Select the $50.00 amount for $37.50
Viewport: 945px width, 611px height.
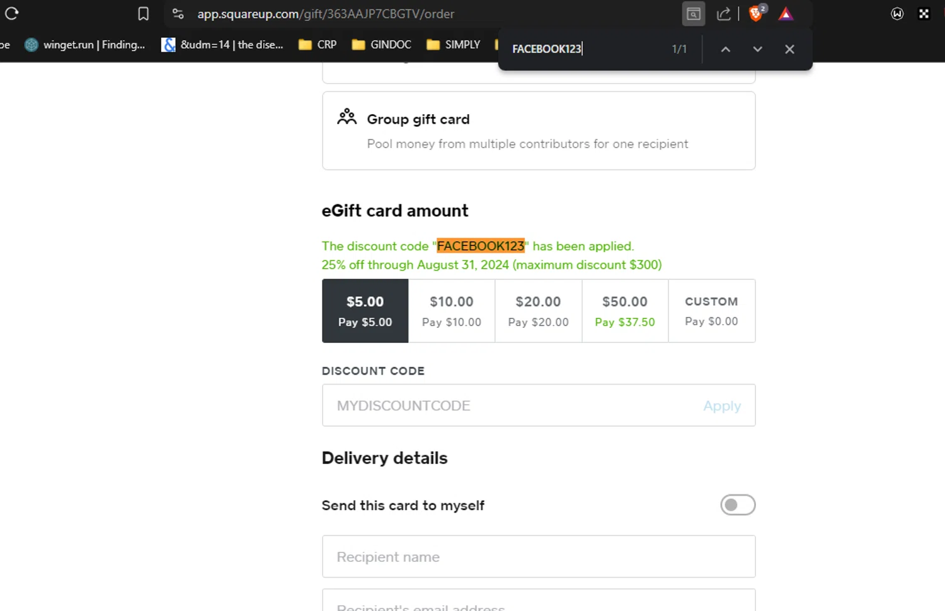click(625, 311)
